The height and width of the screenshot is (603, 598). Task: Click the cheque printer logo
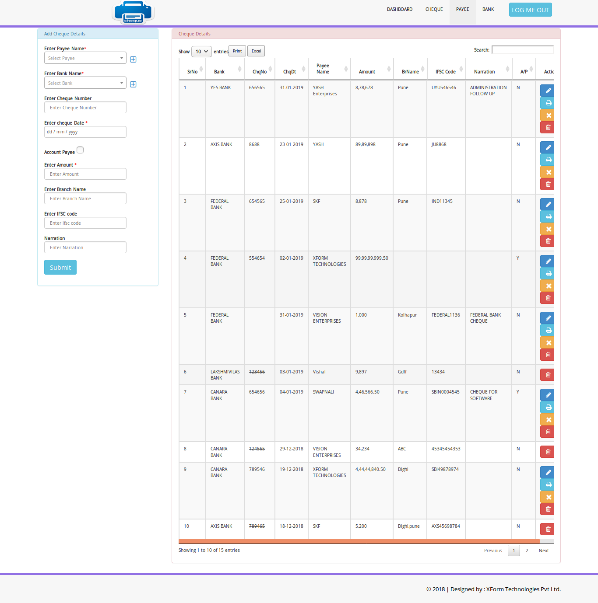point(133,12)
